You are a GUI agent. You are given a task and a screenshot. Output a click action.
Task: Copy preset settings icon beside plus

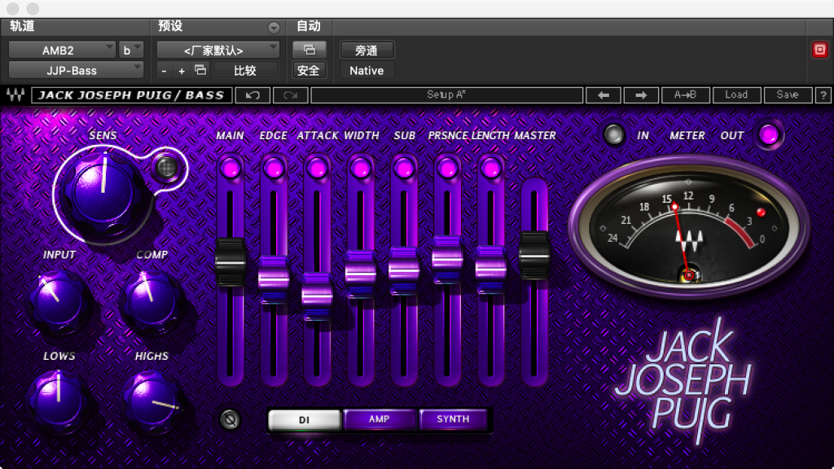pos(200,70)
